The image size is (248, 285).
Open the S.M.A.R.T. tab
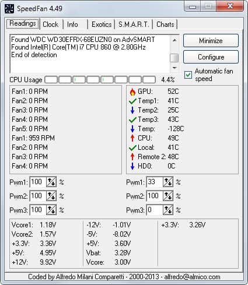(134, 24)
